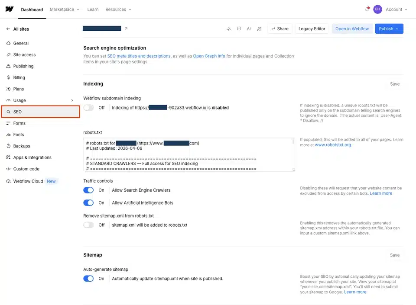This screenshot has width=416, height=305.
Task: Turn off Allow Artificial Intelligence Bots
Action: click(x=88, y=203)
